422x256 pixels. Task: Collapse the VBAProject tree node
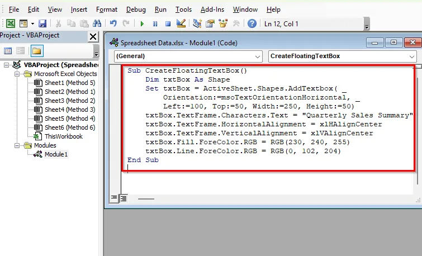[x=7, y=65]
